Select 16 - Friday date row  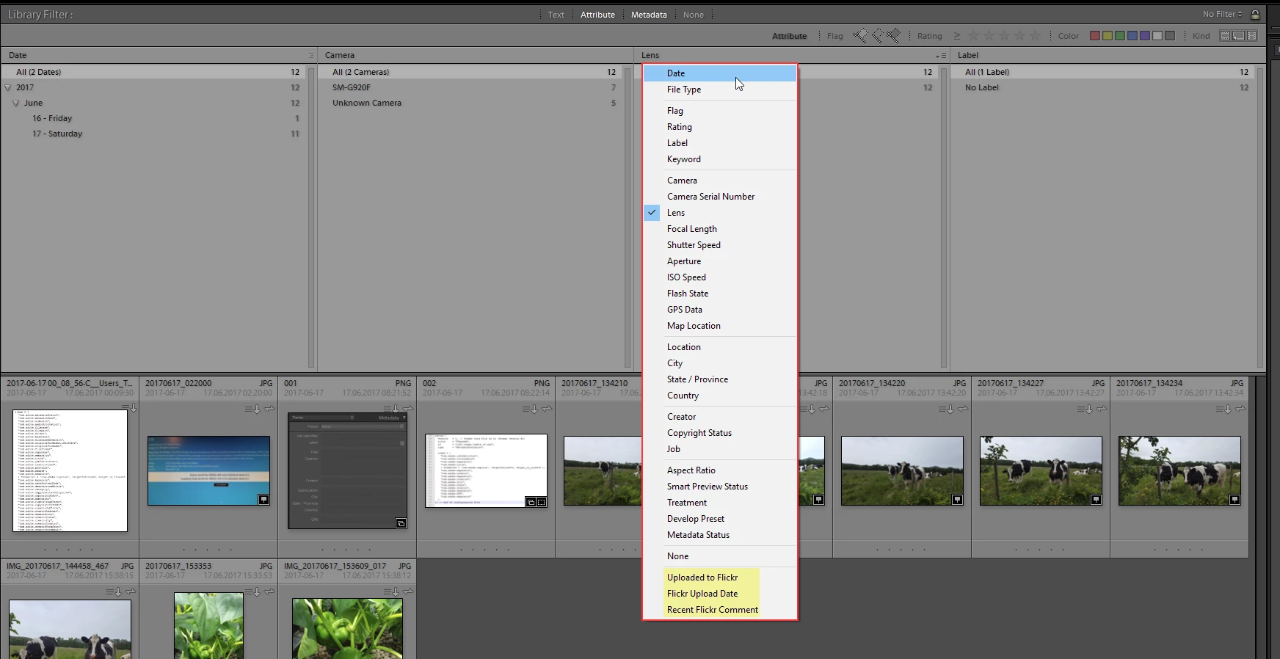click(153, 118)
